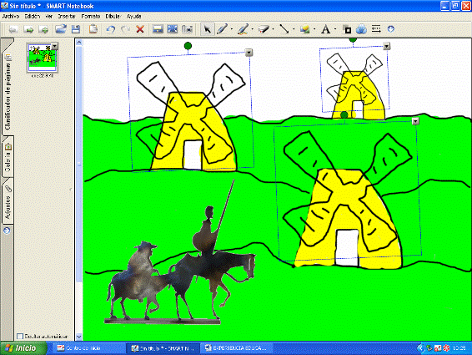The image size is (472, 355).
Task: Open the Insertar menu
Action: point(67,16)
